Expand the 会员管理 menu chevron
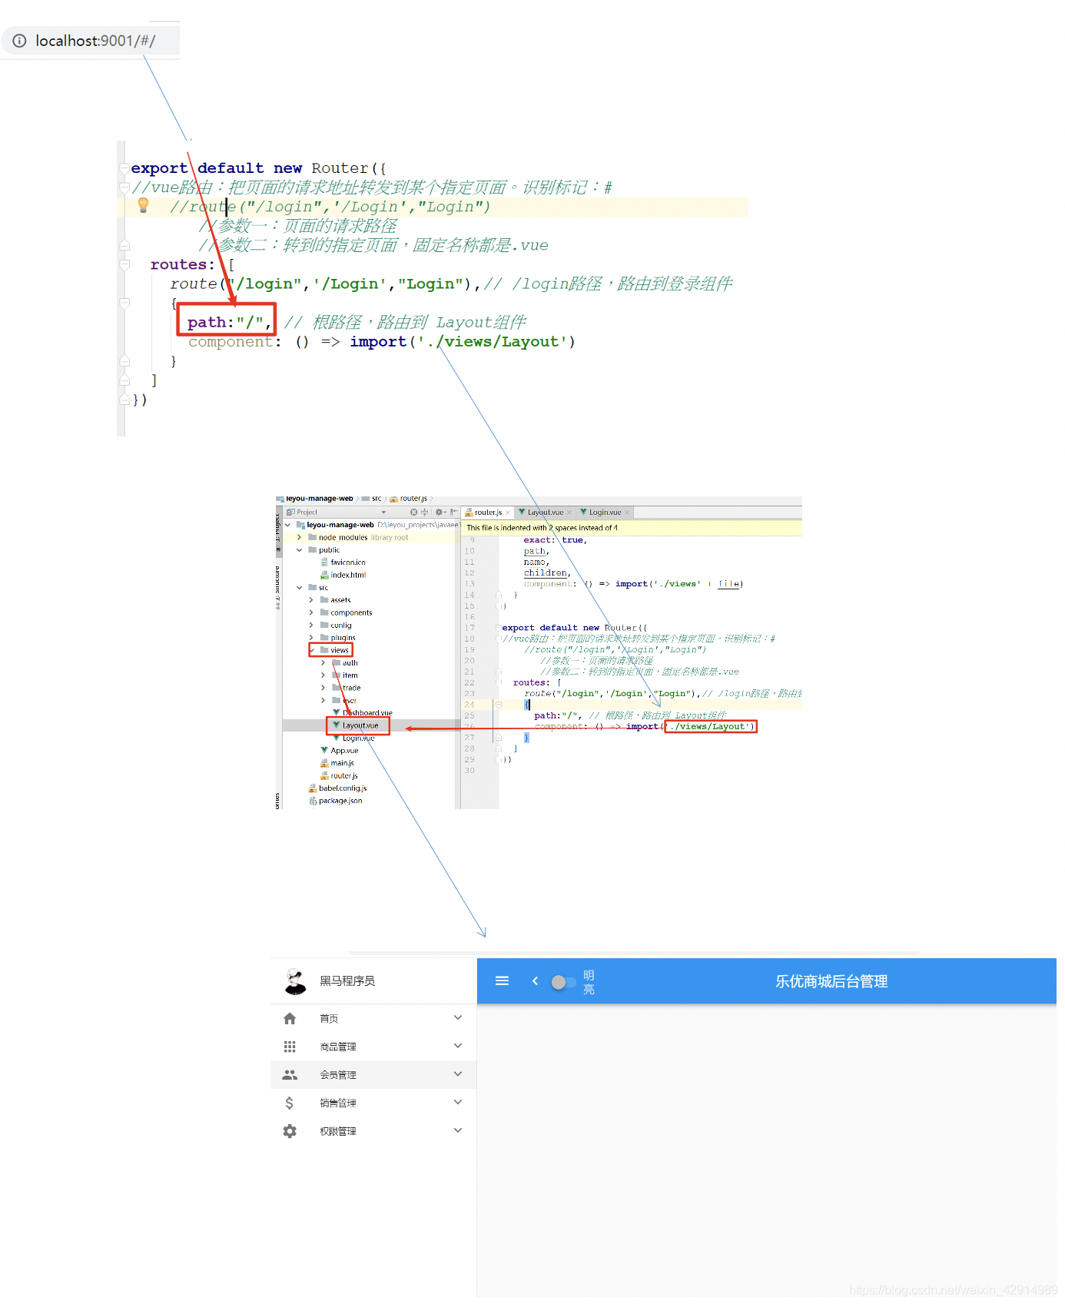1065x1304 pixels. (458, 1073)
